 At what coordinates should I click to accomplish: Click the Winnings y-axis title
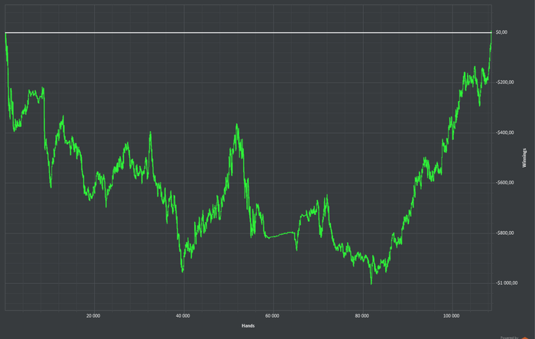524,158
